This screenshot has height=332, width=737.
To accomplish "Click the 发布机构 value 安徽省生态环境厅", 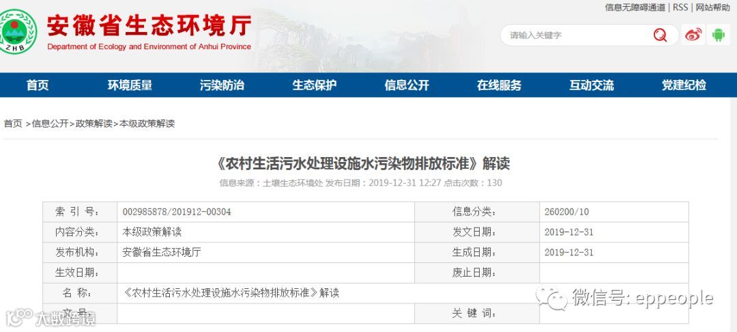I will tap(162, 252).
